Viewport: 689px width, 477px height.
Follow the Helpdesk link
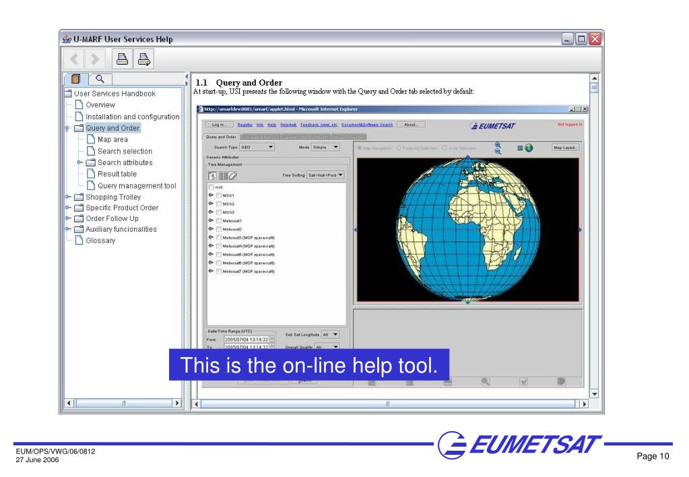tap(288, 125)
